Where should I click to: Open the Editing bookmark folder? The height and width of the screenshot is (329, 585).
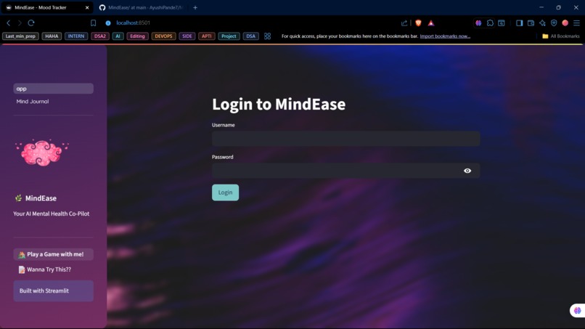[137, 36]
